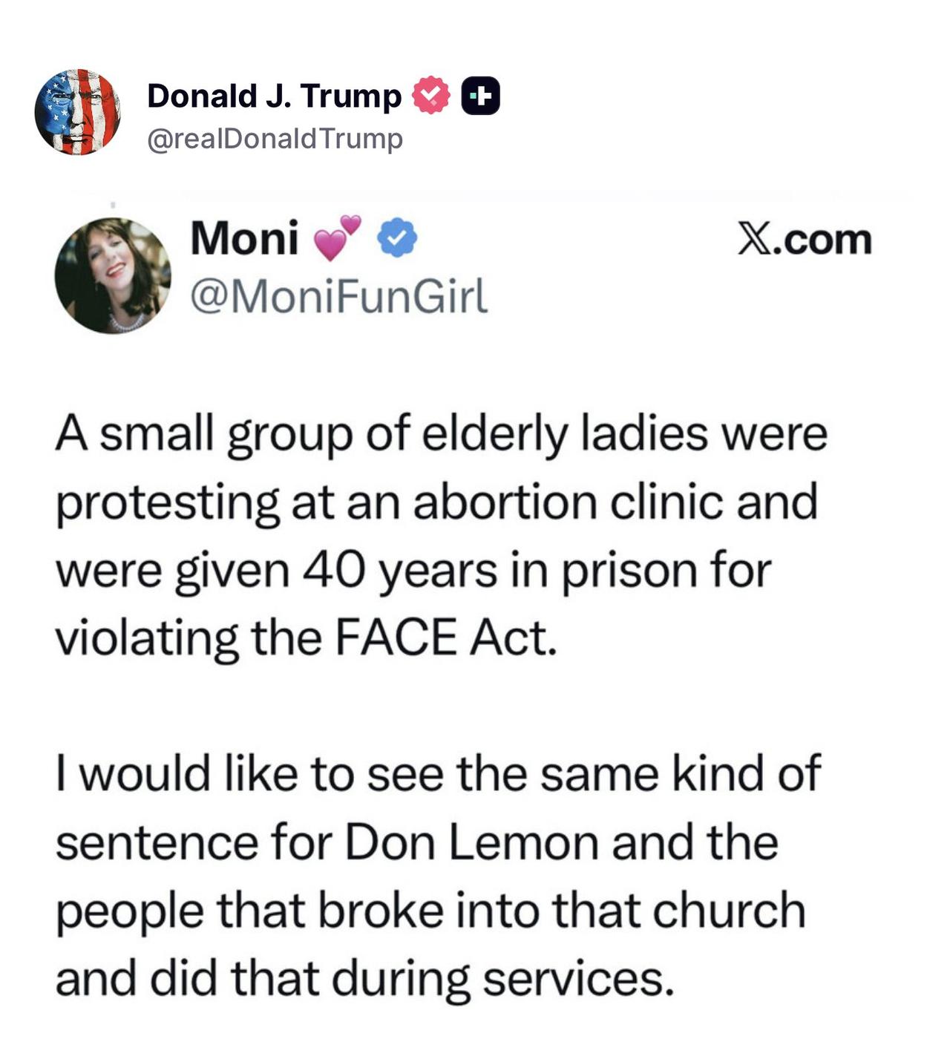Click the ".com" text of the X.com label
Image resolution: width=950 pixels, height=1039 pixels.
pyautogui.click(x=823, y=240)
